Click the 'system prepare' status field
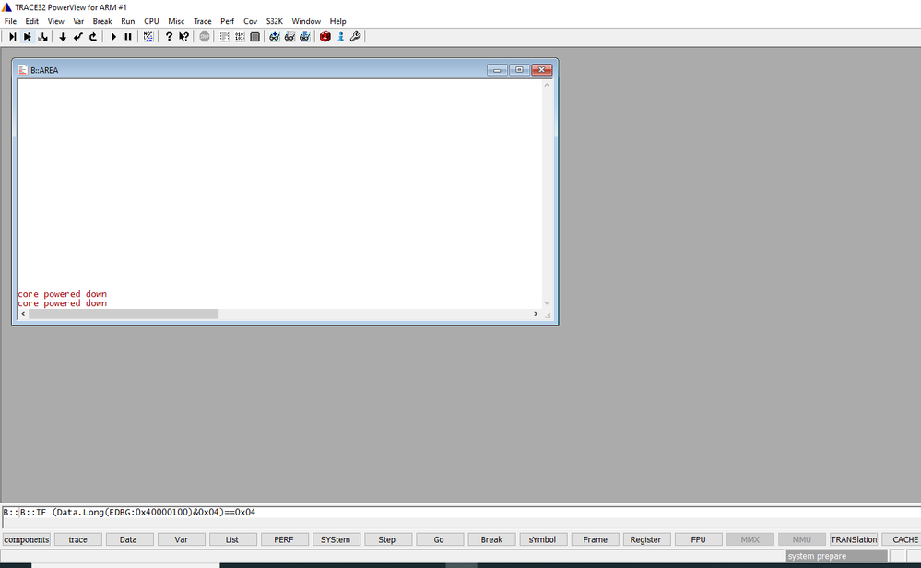This screenshot has width=921, height=568. click(836, 556)
